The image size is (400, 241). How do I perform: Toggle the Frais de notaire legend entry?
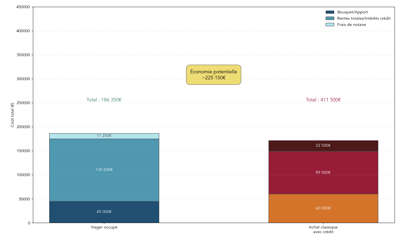point(351,25)
